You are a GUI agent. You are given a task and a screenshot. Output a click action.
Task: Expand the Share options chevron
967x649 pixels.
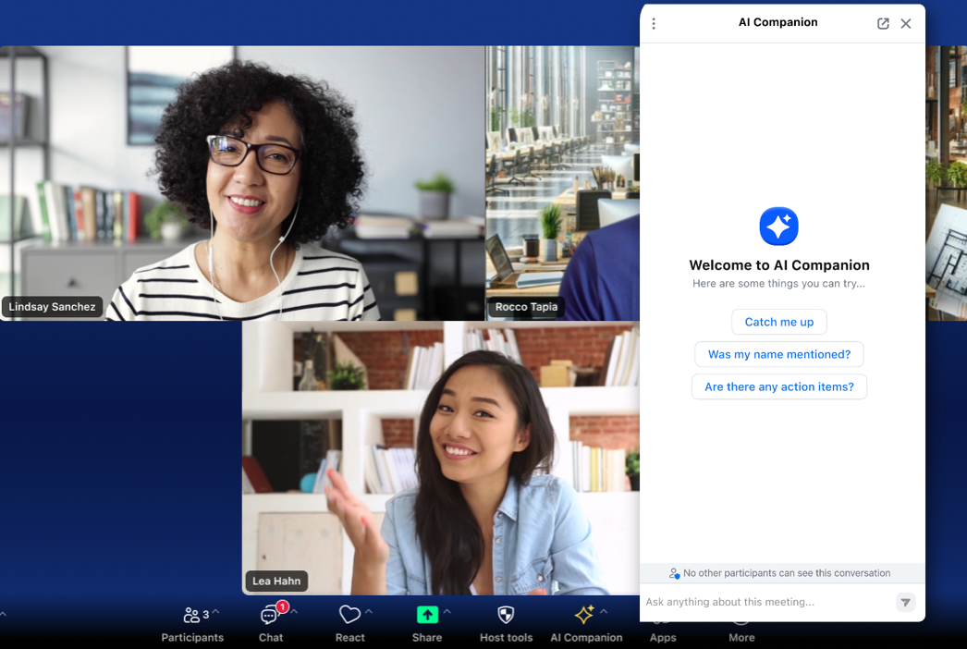coord(447,611)
